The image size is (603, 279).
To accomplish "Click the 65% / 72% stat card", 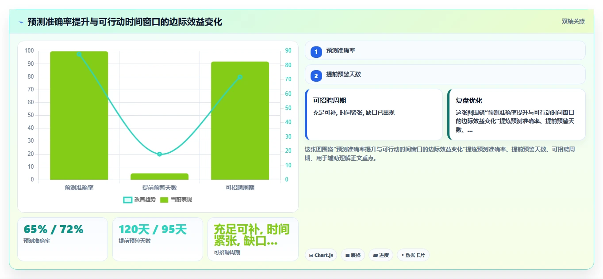I will tap(62, 239).
